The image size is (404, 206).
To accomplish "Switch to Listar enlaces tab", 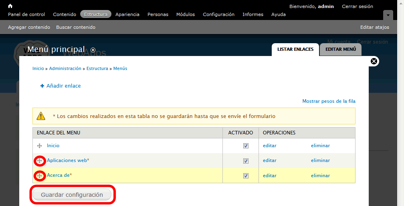I will [295, 49].
